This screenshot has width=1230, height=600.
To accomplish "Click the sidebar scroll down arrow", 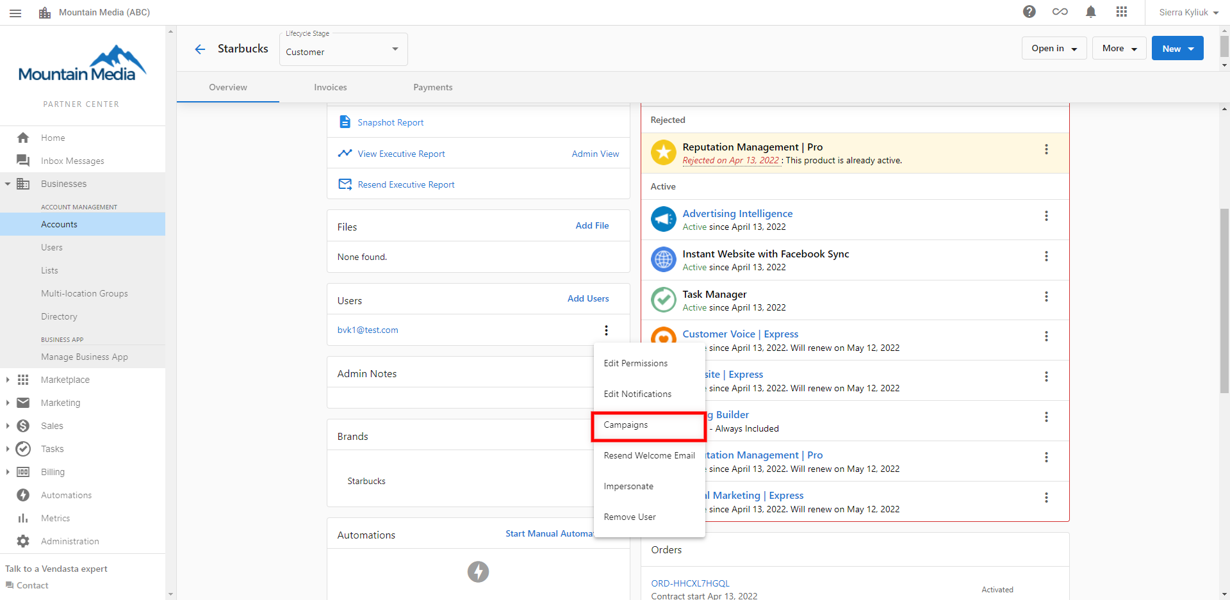I will (x=170, y=594).
